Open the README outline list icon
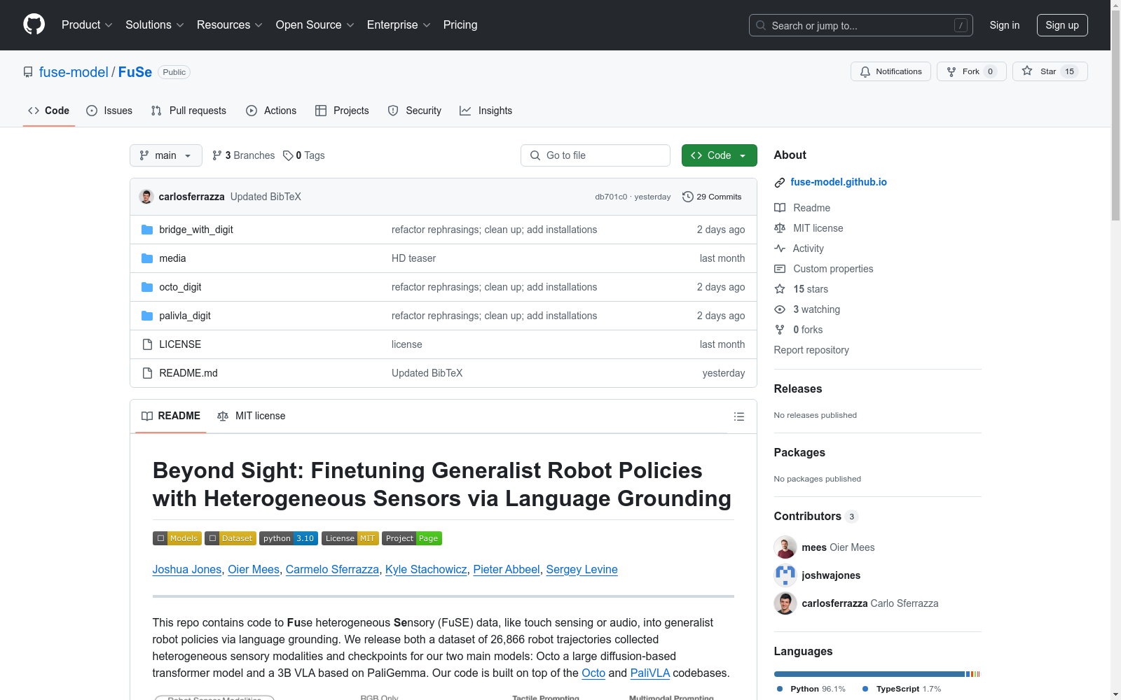Image resolution: width=1121 pixels, height=700 pixels. [738, 416]
